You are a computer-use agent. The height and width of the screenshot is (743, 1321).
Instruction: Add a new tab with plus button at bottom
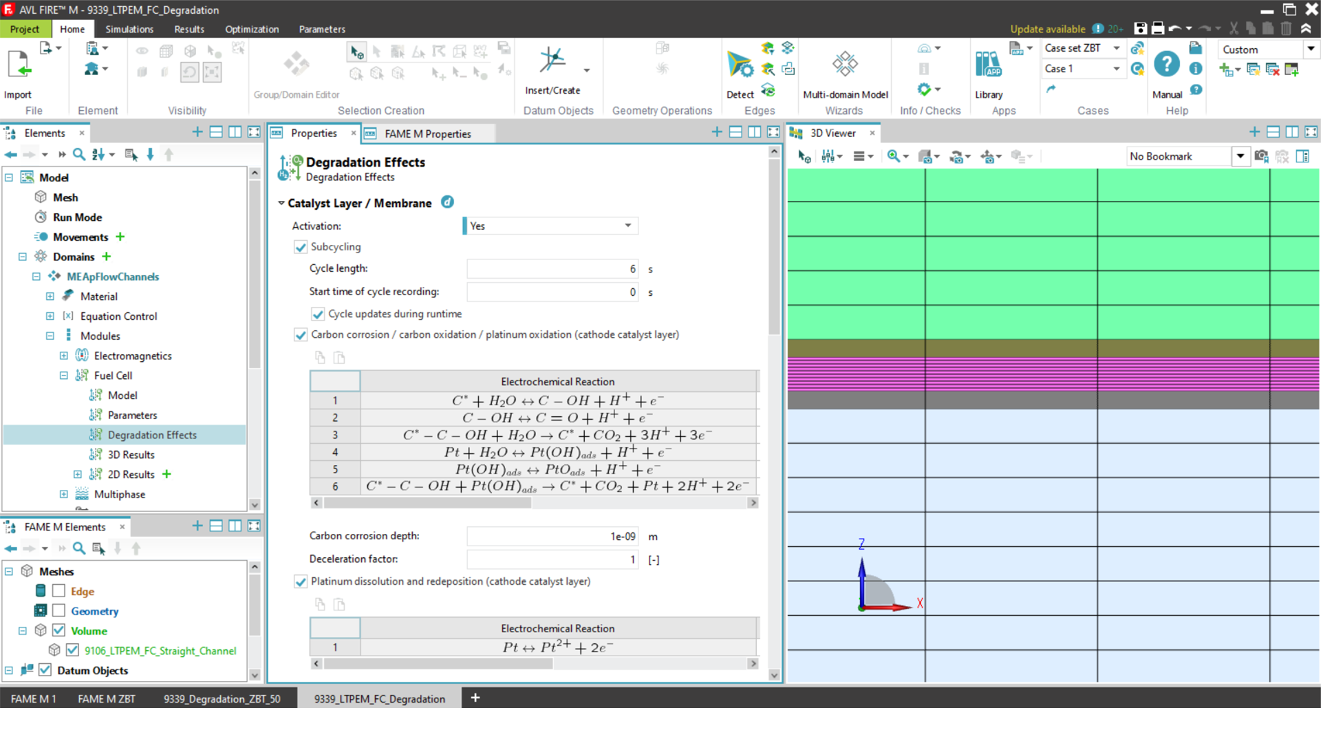pyautogui.click(x=475, y=698)
